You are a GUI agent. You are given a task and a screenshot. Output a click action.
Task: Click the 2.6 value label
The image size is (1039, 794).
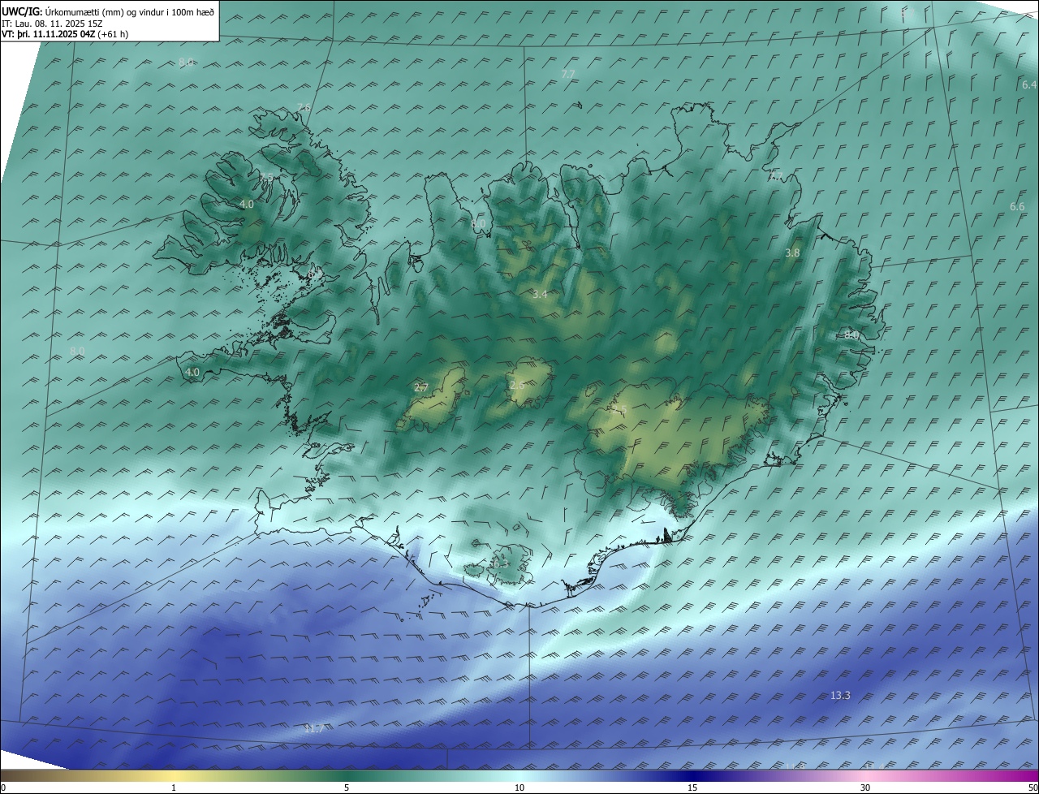(x=516, y=385)
